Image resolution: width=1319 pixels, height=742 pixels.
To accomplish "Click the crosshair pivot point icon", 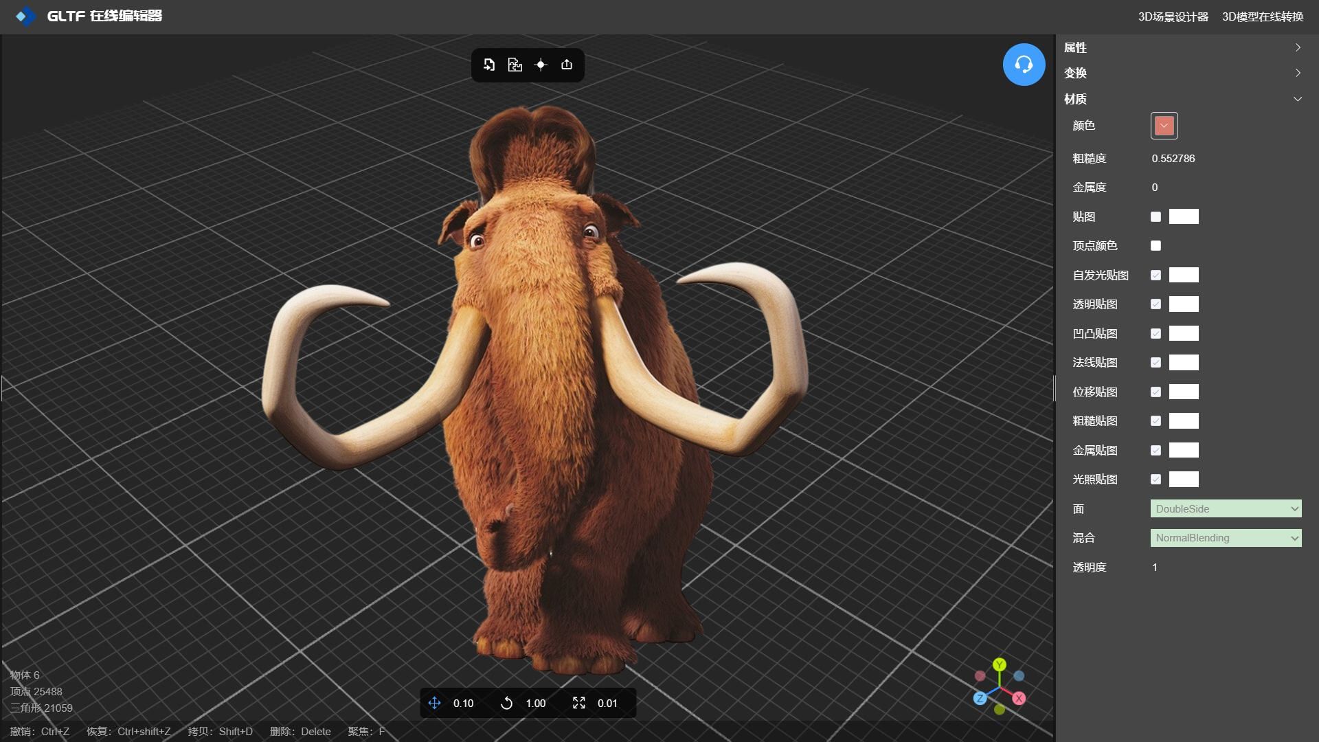I will [541, 65].
